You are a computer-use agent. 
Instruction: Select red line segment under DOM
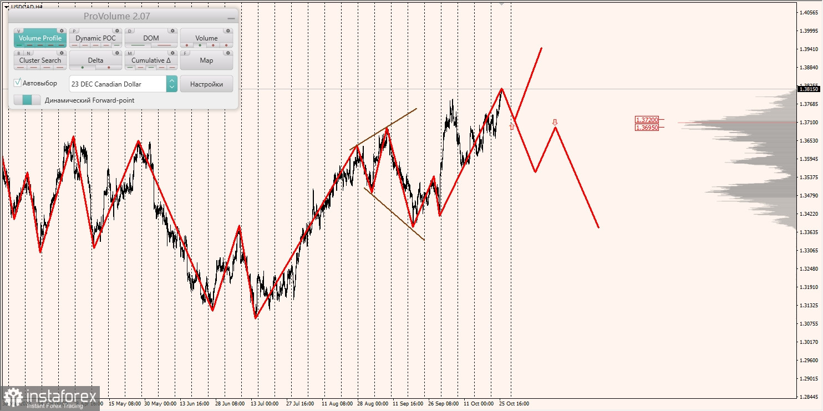(x=164, y=45)
